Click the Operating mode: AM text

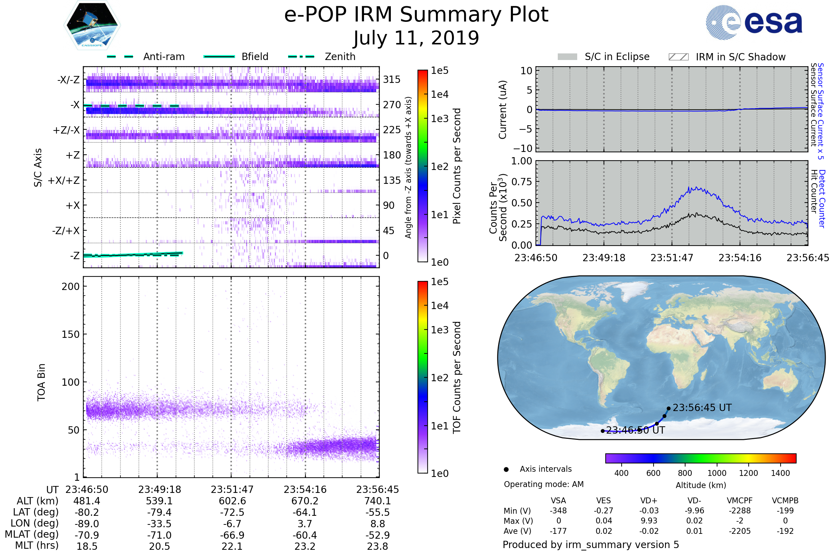pyautogui.click(x=544, y=484)
